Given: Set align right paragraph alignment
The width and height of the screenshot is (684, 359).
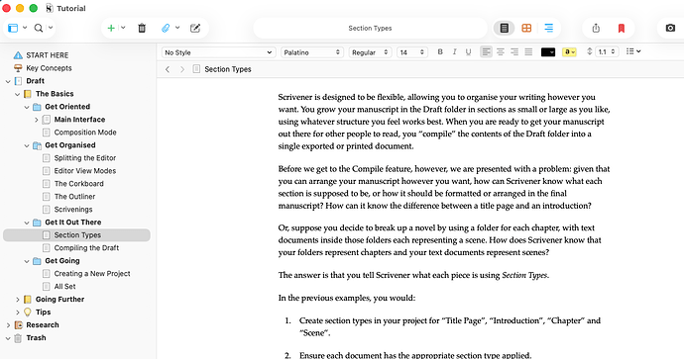Looking at the screenshot, I should coord(514,51).
